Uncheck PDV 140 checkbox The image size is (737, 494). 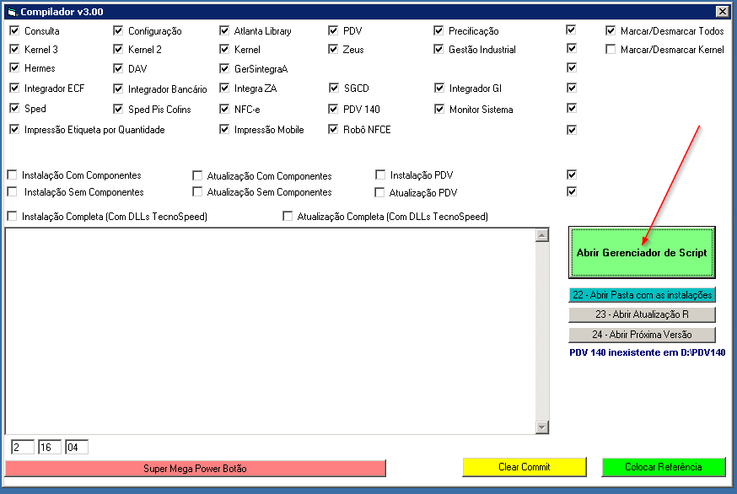[x=333, y=109]
